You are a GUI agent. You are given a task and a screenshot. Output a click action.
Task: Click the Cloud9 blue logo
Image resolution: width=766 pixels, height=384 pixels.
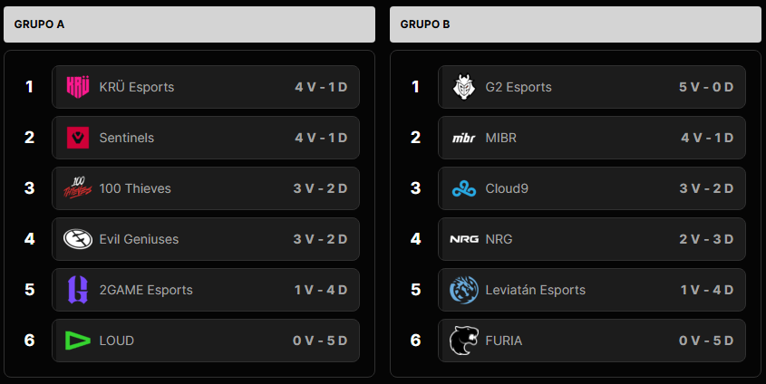tap(463, 188)
